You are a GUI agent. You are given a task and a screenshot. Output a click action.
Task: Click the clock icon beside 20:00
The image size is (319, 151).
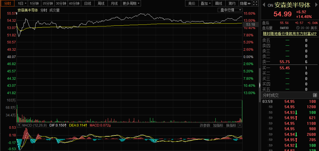[x=298, y=28]
